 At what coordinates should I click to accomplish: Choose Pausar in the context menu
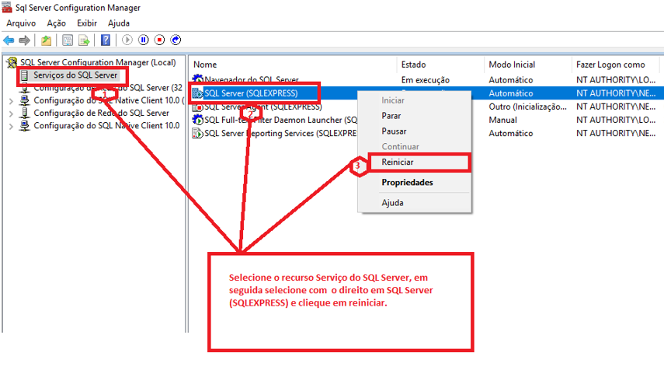pyautogui.click(x=394, y=131)
